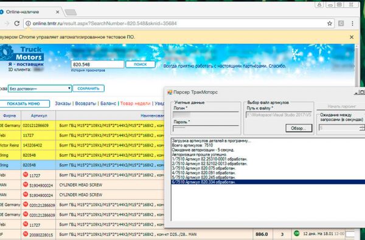Click the Truck Motors logo

click(x=22, y=53)
